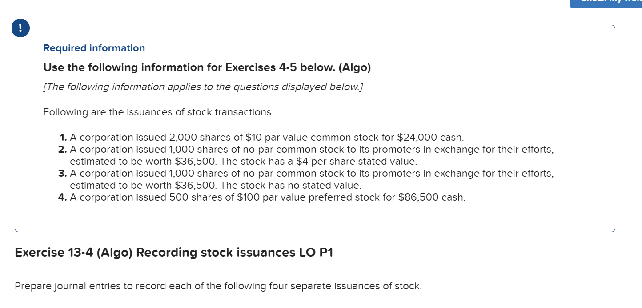Click the italic note about questions displayed below

click(x=203, y=87)
